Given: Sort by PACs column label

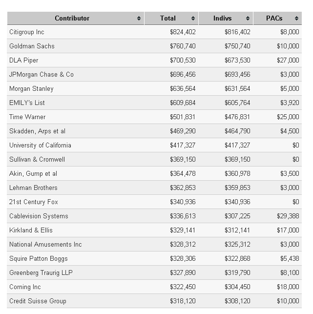Looking at the screenshot, I should [x=274, y=19].
